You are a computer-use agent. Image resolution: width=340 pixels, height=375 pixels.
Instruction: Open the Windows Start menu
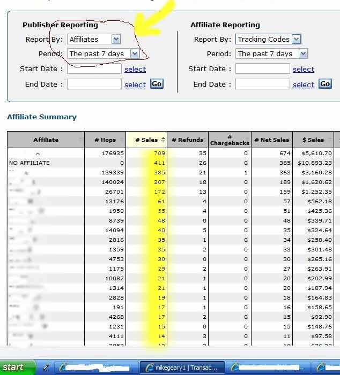17,367
